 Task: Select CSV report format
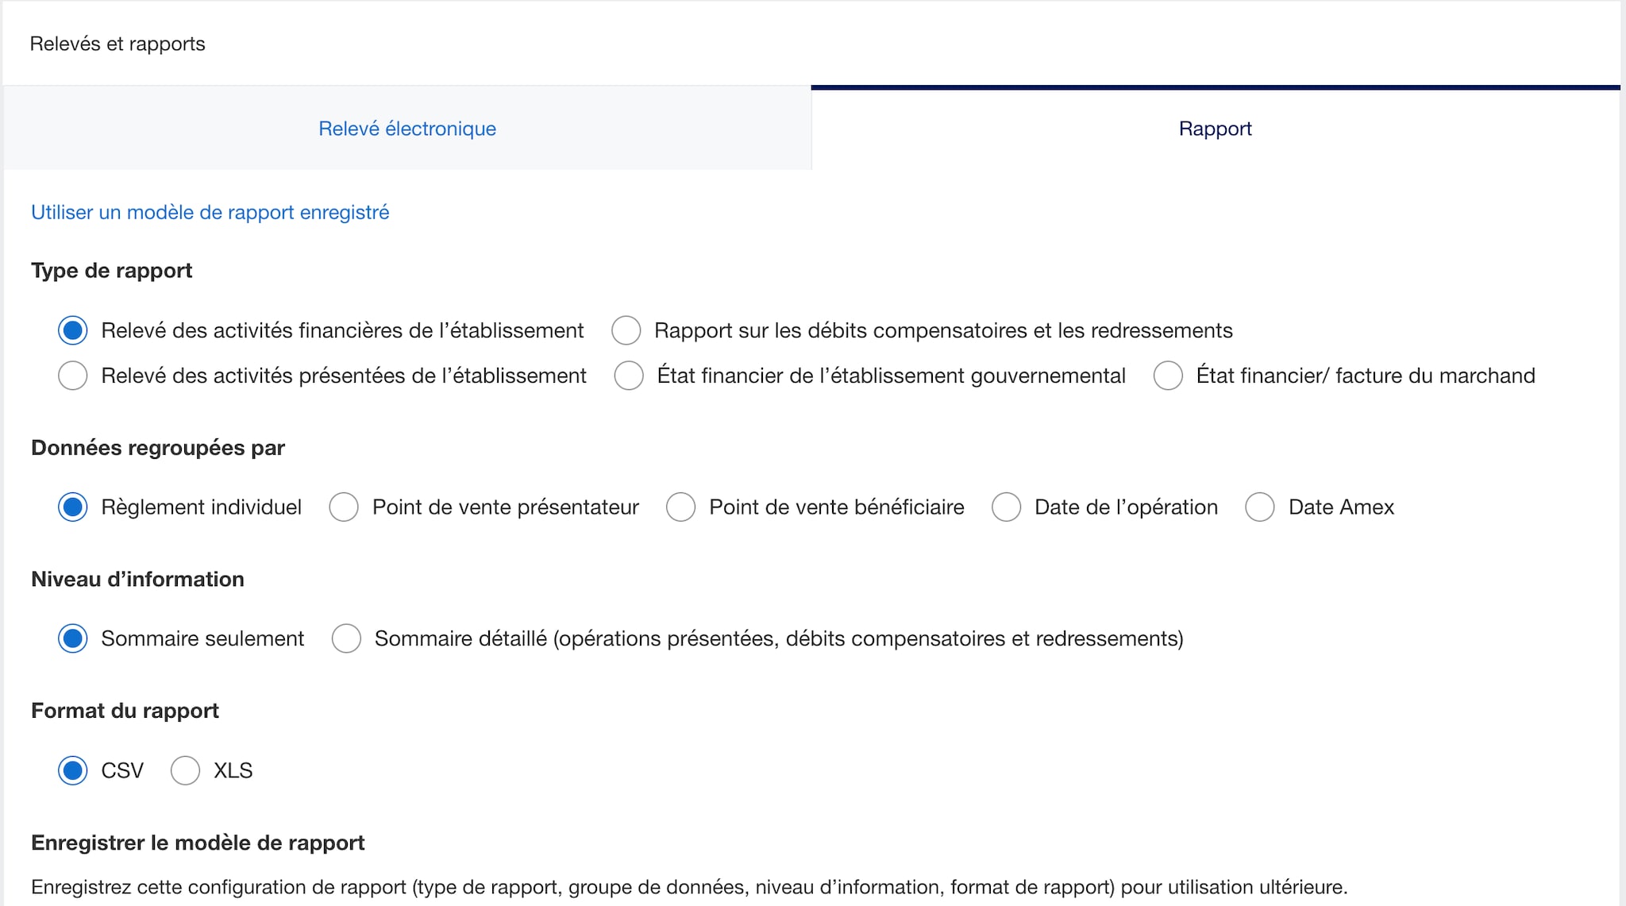point(72,770)
